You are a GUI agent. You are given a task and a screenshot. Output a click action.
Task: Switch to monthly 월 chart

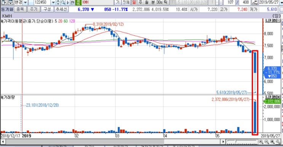point(147,2)
